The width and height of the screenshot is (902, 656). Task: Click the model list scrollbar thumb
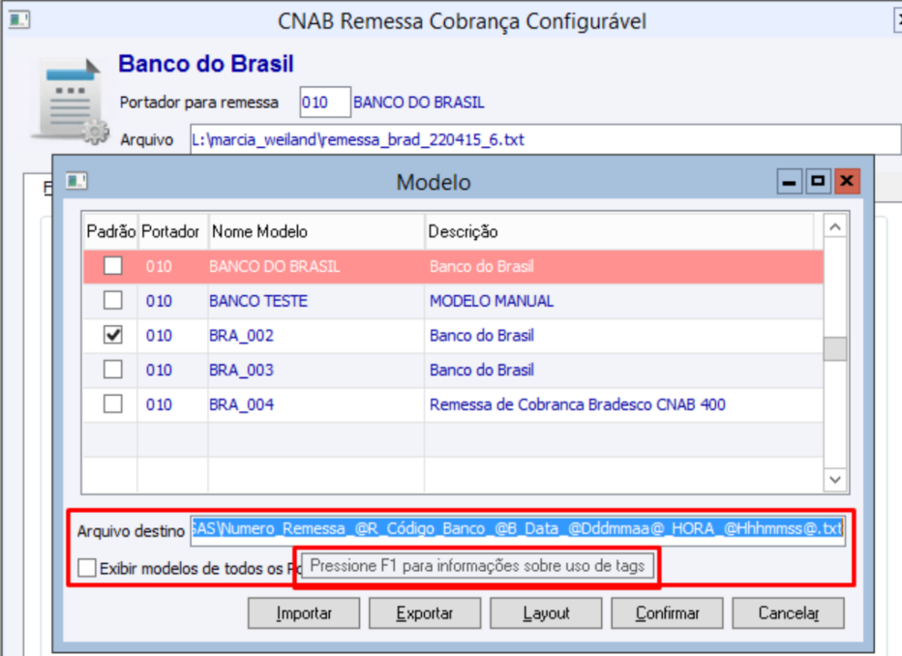pyautogui.click(x=835, y=348)
